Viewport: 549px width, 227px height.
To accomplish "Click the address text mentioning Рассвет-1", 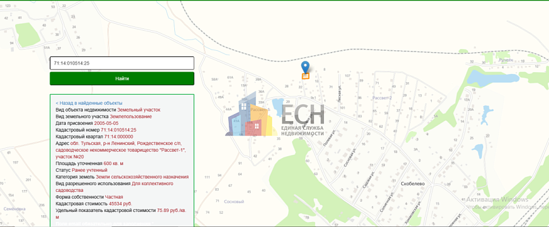I will click(121, 150).
